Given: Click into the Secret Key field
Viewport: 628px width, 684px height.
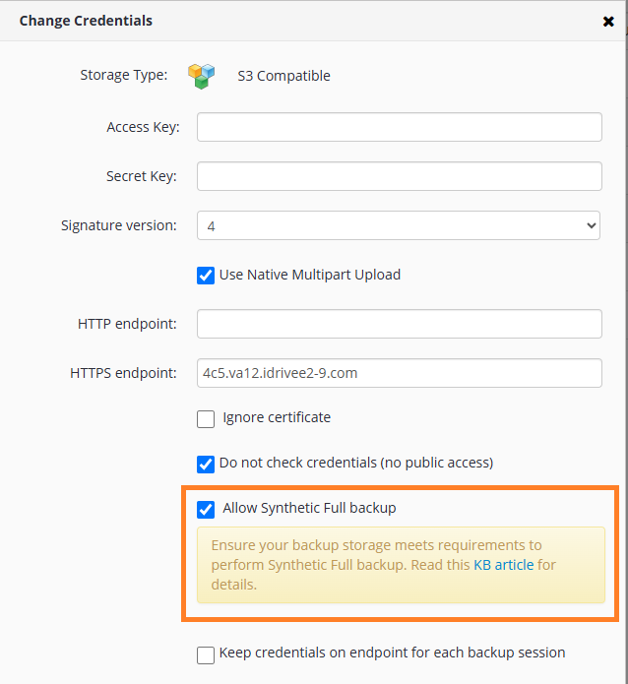Looking at the screenshot, I should 400,176.
